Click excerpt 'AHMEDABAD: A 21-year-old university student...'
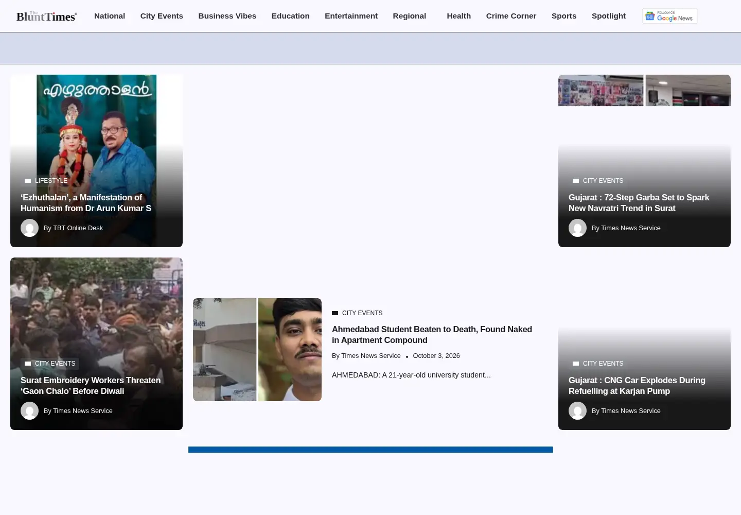Screen dimensions: 741x515 coord(411,375)
